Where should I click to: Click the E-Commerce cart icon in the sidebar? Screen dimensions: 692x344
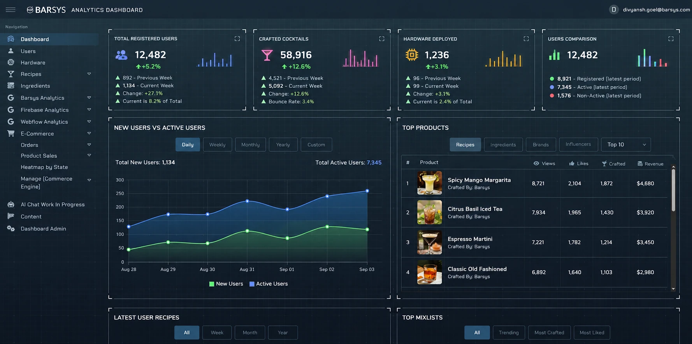11,133
